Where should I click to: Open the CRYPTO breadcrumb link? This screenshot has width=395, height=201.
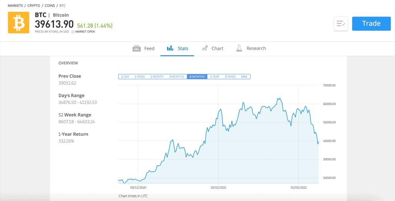coord(34,5)
